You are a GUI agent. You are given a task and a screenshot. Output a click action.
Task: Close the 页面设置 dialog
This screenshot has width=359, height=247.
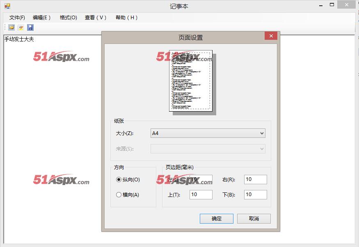tap(271, 36)
